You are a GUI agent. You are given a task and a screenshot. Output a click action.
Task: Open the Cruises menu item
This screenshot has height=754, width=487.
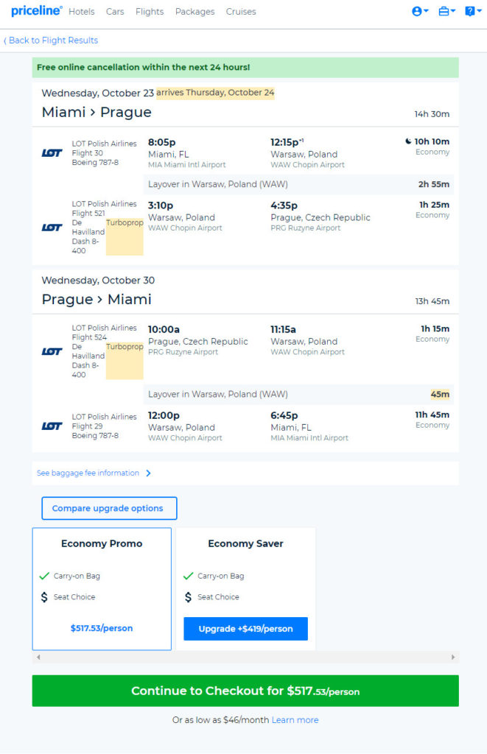click(x=241, y=12)
